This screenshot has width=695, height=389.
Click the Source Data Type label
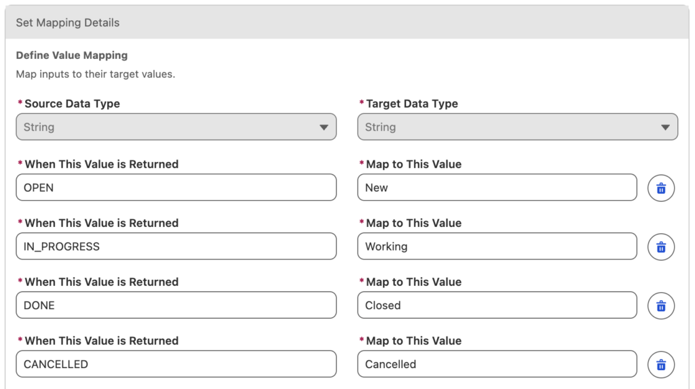click(72, 104)
